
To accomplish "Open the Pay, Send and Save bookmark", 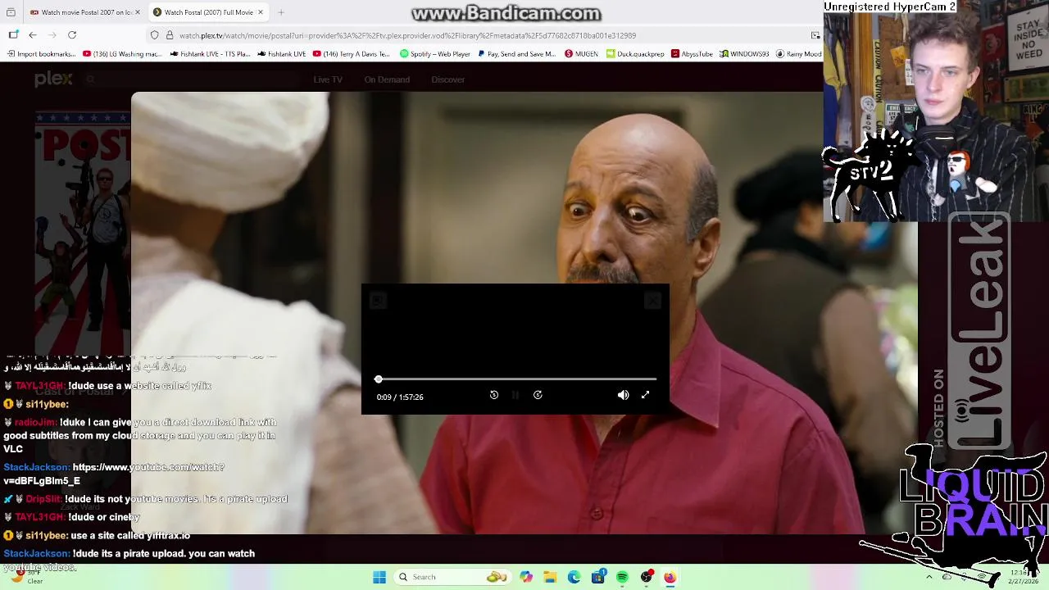I will coord(516,54).
